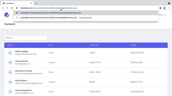The height and width of the screenshot is (96, 172).
Task: Sort table by NAME column
Action: tap(10, 45)
